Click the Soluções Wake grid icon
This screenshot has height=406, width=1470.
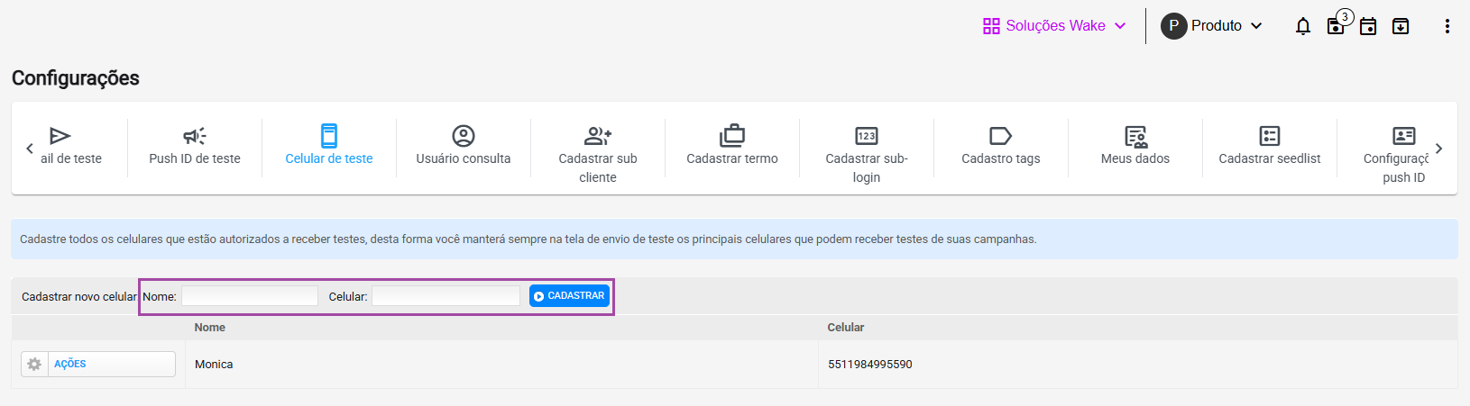point(991,26)
